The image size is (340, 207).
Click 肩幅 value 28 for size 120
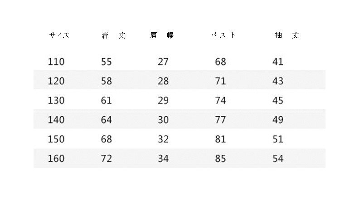coord(163,81)
